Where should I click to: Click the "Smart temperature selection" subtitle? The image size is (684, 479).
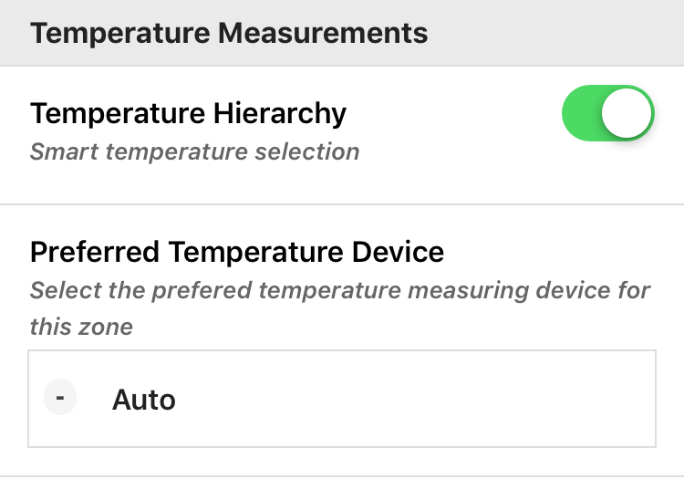tap(194, 151)
